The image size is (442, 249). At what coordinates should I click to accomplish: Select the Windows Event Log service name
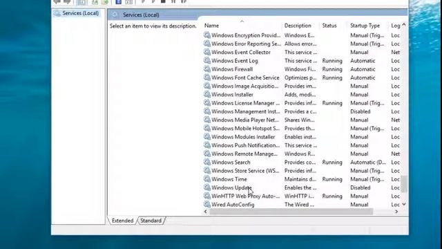235,60
